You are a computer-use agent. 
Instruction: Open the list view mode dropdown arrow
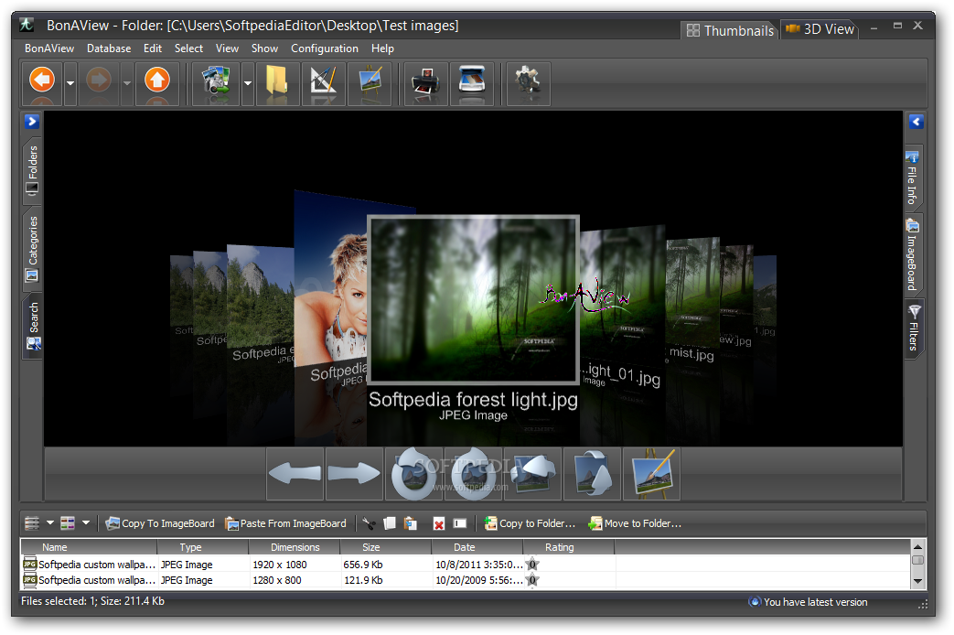(x=50, y=523)
